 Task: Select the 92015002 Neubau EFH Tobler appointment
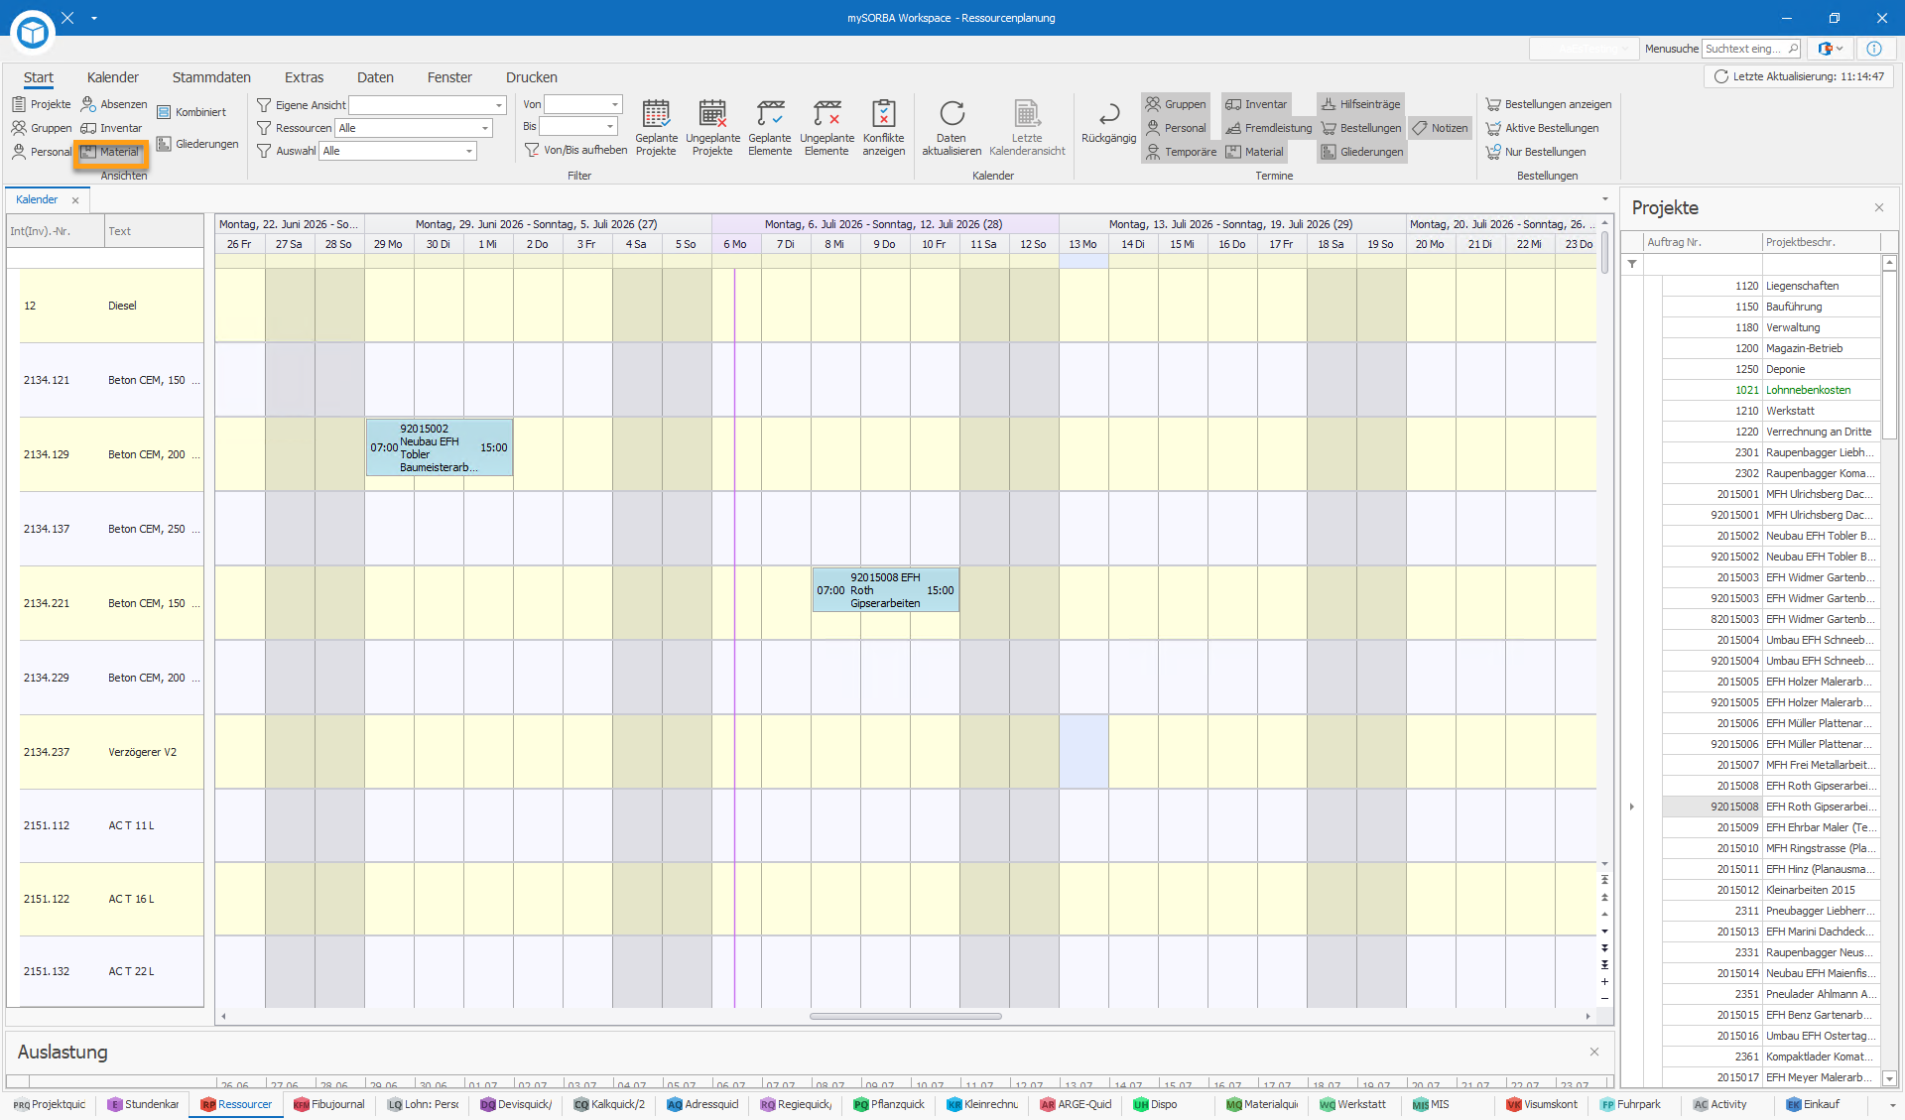[x=440, y=447]
